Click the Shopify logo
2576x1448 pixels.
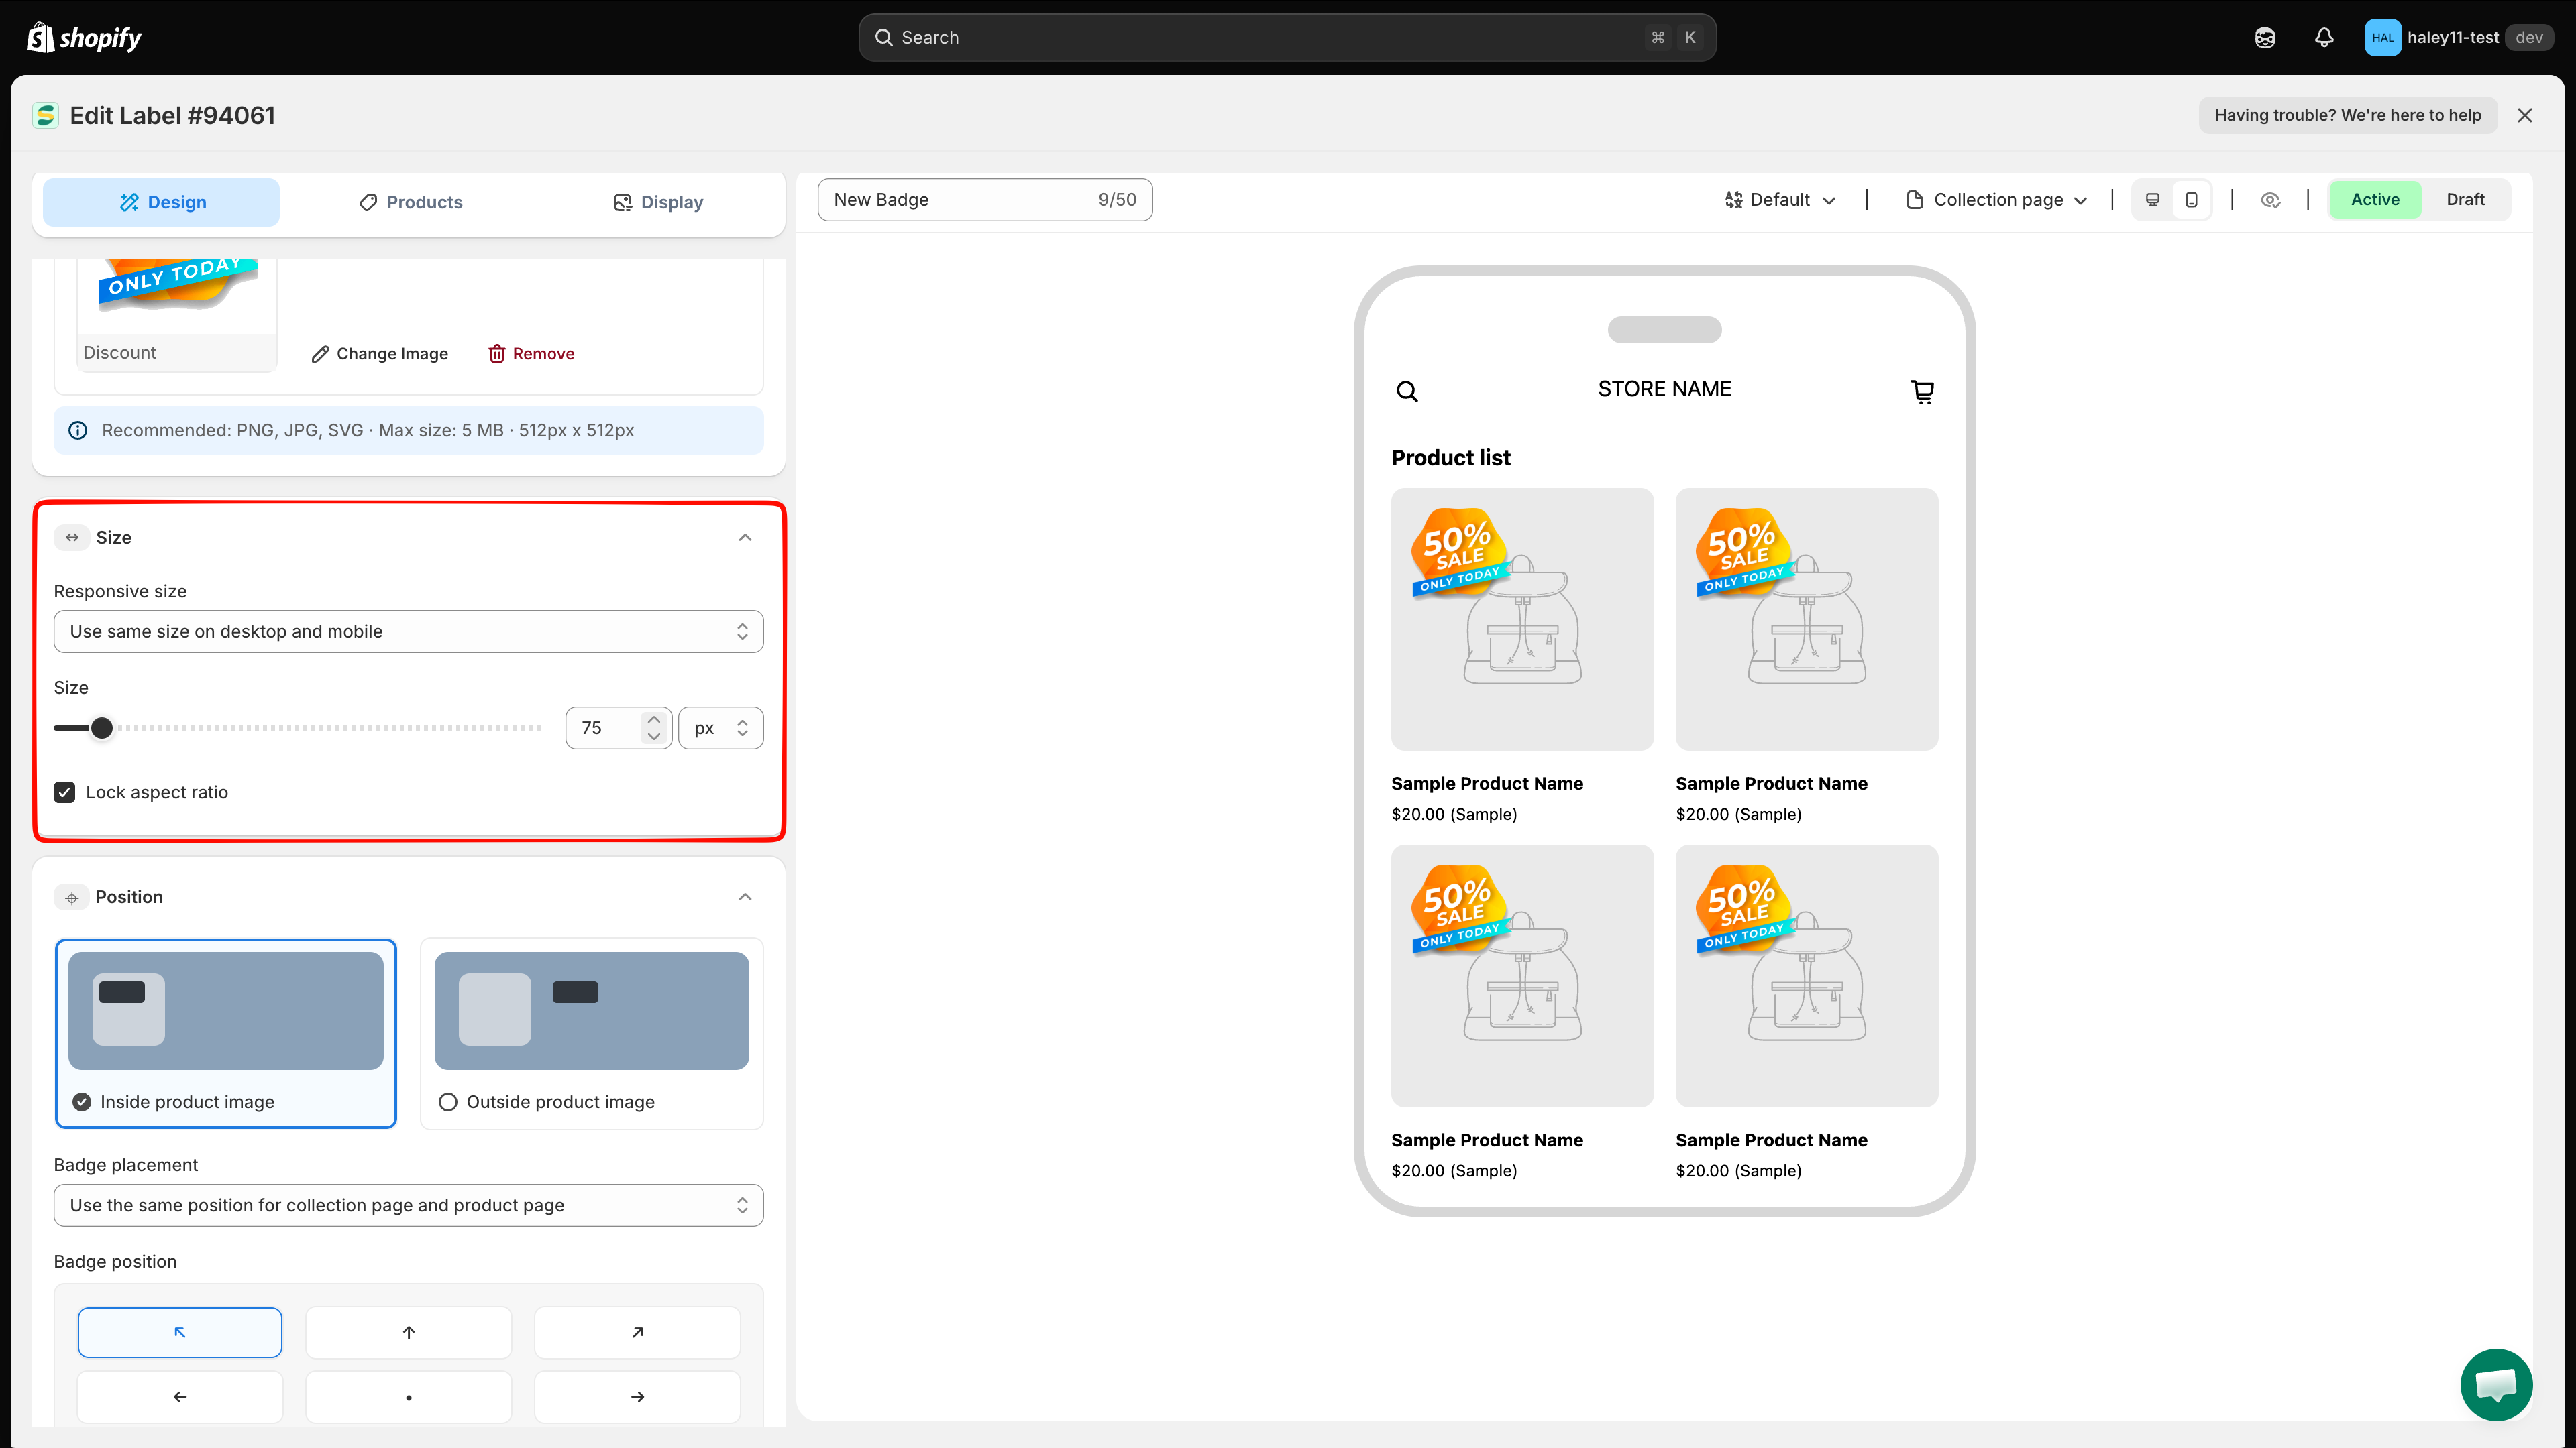click(x=84, y=37)
